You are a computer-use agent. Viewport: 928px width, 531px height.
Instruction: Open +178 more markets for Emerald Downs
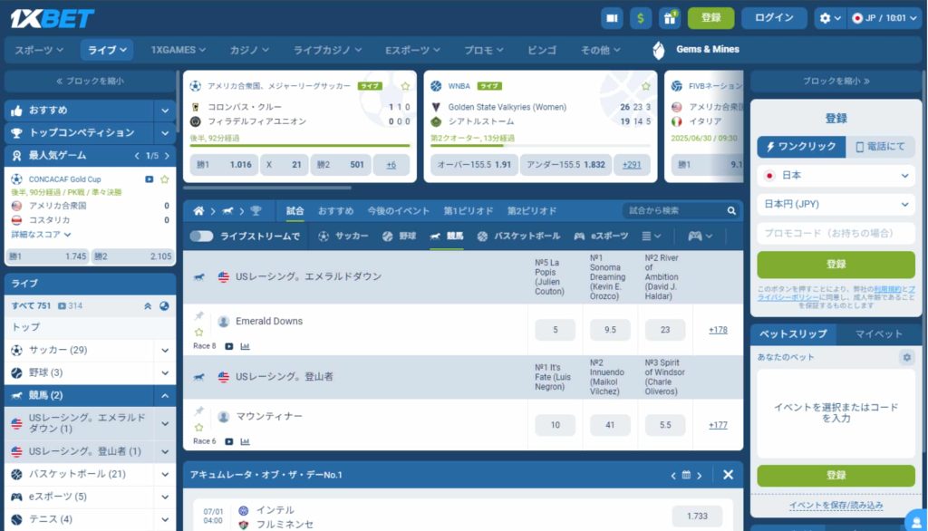coord(718,330)
